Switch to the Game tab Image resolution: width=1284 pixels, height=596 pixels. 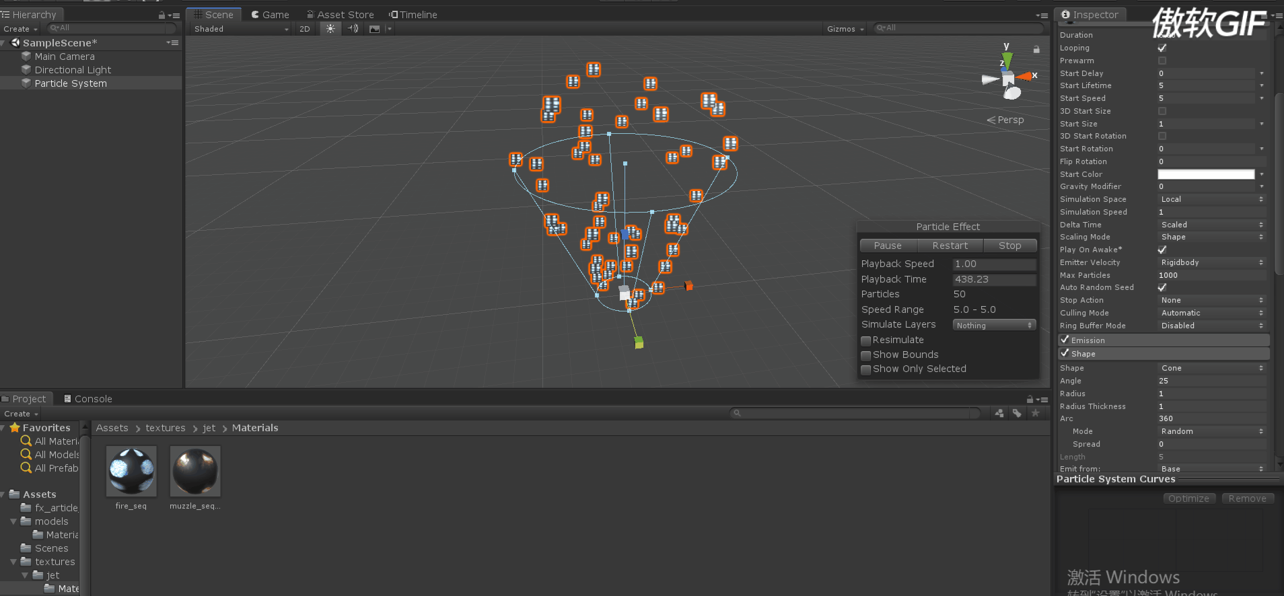coord(270,15)
